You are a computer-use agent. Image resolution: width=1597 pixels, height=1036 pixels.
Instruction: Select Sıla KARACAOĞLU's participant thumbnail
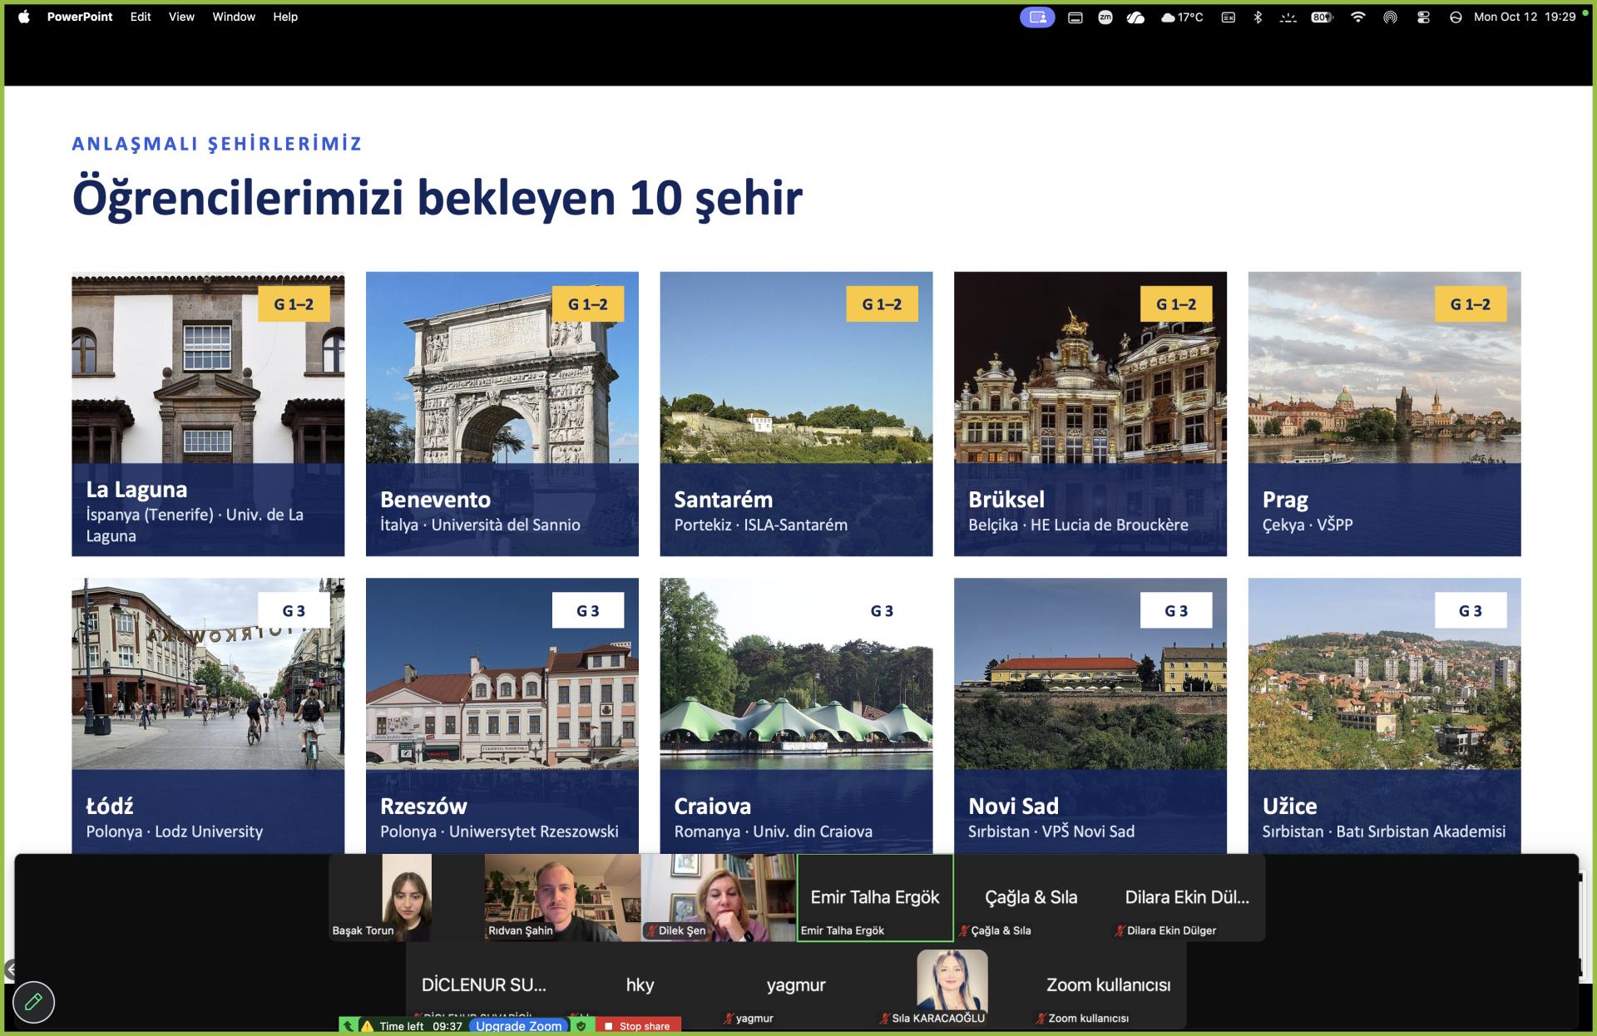[x=952, y=987]
